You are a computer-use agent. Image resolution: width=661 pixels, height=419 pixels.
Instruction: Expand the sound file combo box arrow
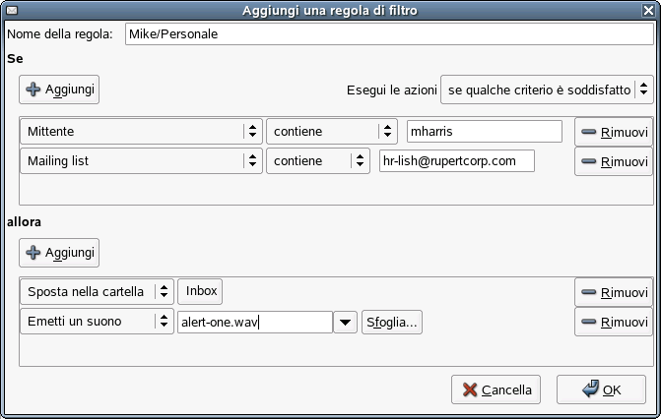(345, 323)
